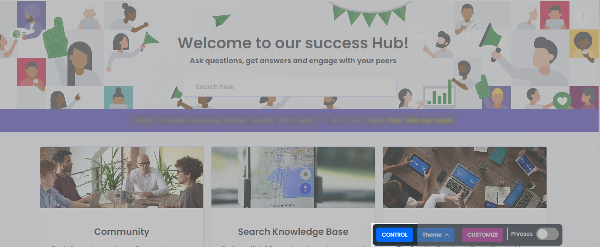
Task: Expand the Theme dropdown
Action: 436,235
